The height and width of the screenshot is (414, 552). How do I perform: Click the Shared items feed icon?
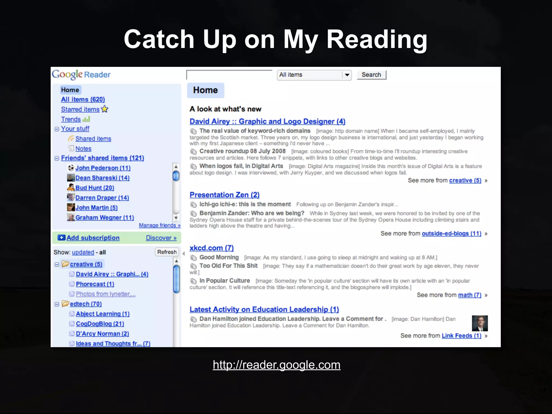tap(71, 139)
